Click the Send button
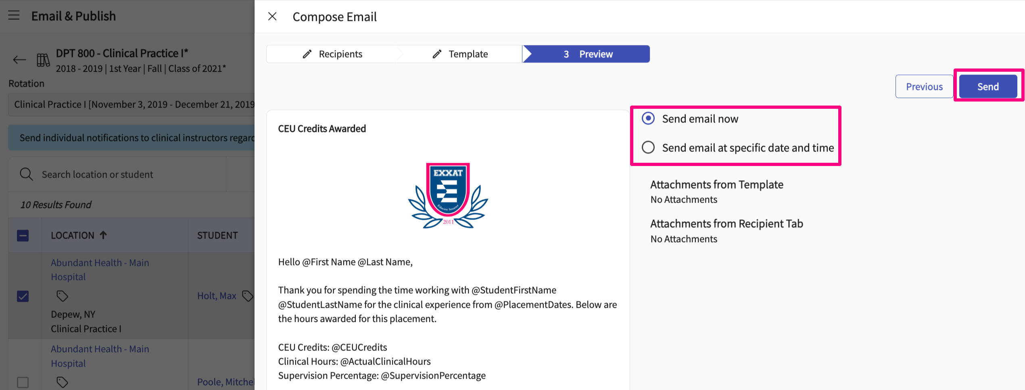The image size is (1025, 390). [987, 87]
